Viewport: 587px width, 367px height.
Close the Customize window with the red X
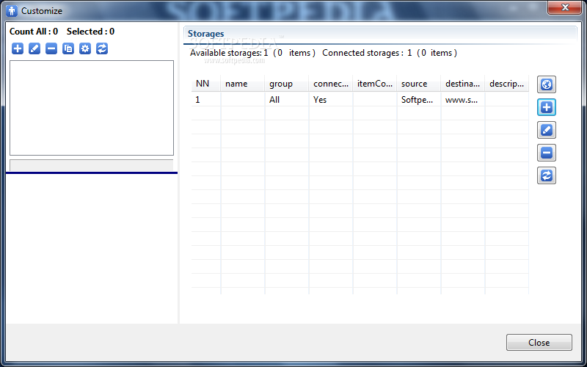pos(564,7)
